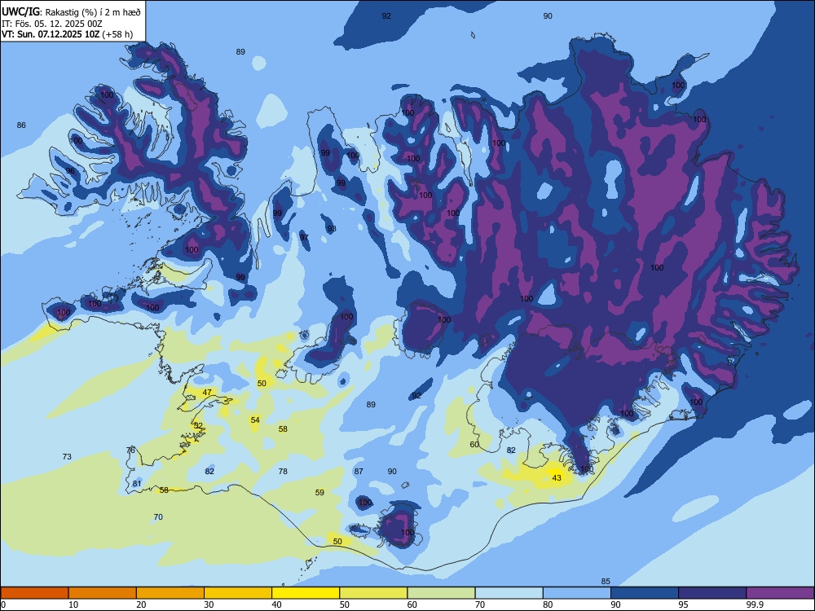
Task: Click the legend tick label 0
Action: coord(3,604)
